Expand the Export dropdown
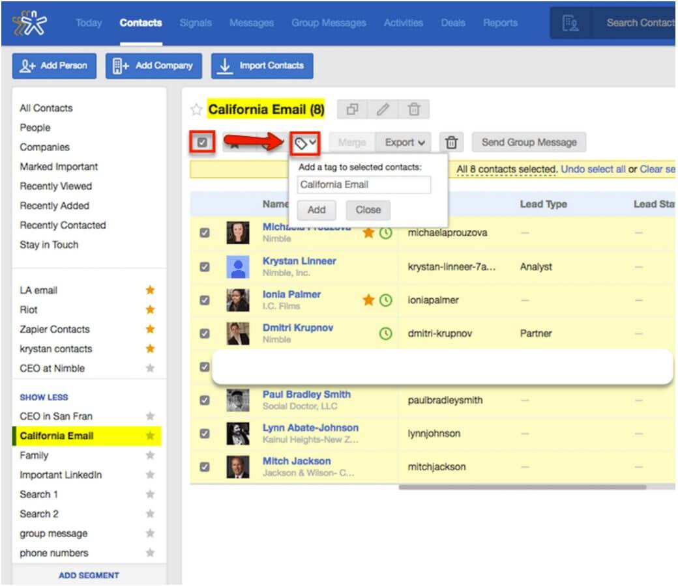The image size is (678, 586). (404, 142)
